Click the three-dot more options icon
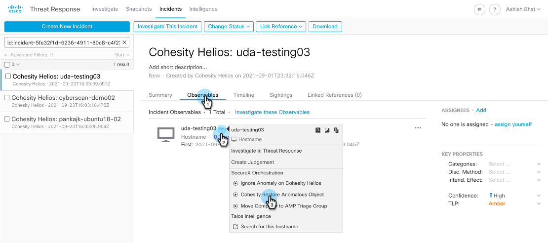 [x=418, y=128]
